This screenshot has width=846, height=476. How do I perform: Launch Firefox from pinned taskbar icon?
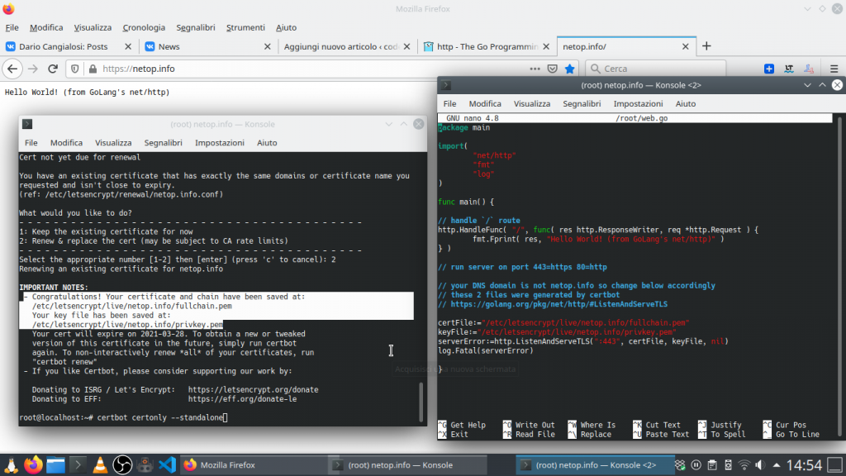point(33,464)
